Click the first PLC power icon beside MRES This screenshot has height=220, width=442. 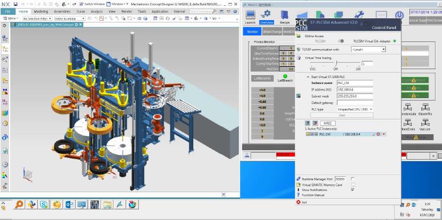click(308, 123)
